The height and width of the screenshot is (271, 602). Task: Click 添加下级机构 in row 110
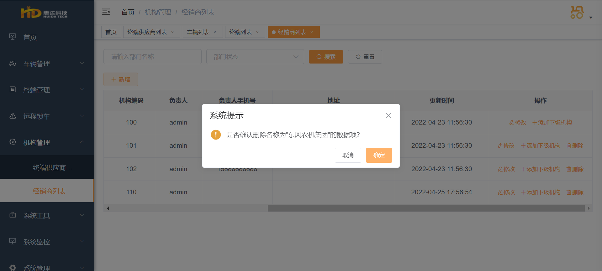point(541,192)
